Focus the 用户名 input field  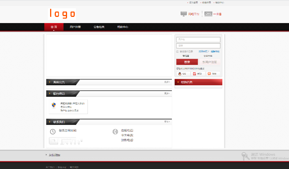[x=198, y=40]
